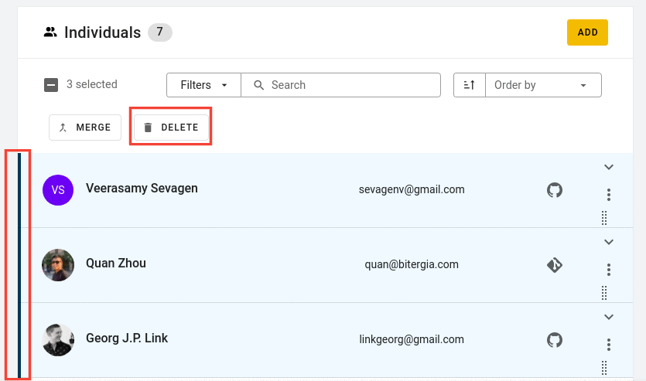Click the Delete button
Screen dimensions: 646x381
[171, 128]
